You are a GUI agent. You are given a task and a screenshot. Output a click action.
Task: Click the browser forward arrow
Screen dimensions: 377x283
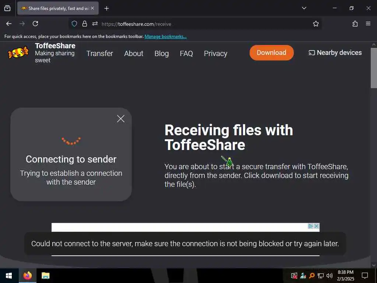tap(22, 24)
